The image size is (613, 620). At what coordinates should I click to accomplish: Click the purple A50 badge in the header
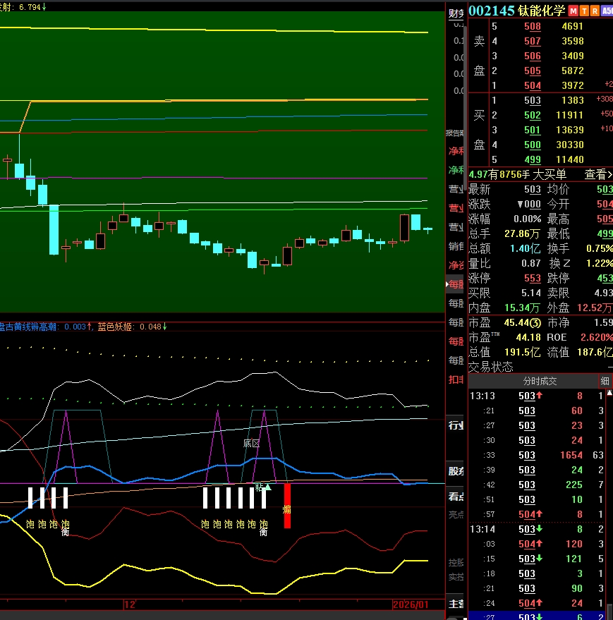[607, 11]
